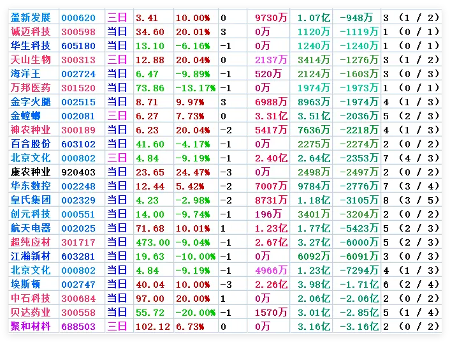Select the stock name 中石科技

31,299
